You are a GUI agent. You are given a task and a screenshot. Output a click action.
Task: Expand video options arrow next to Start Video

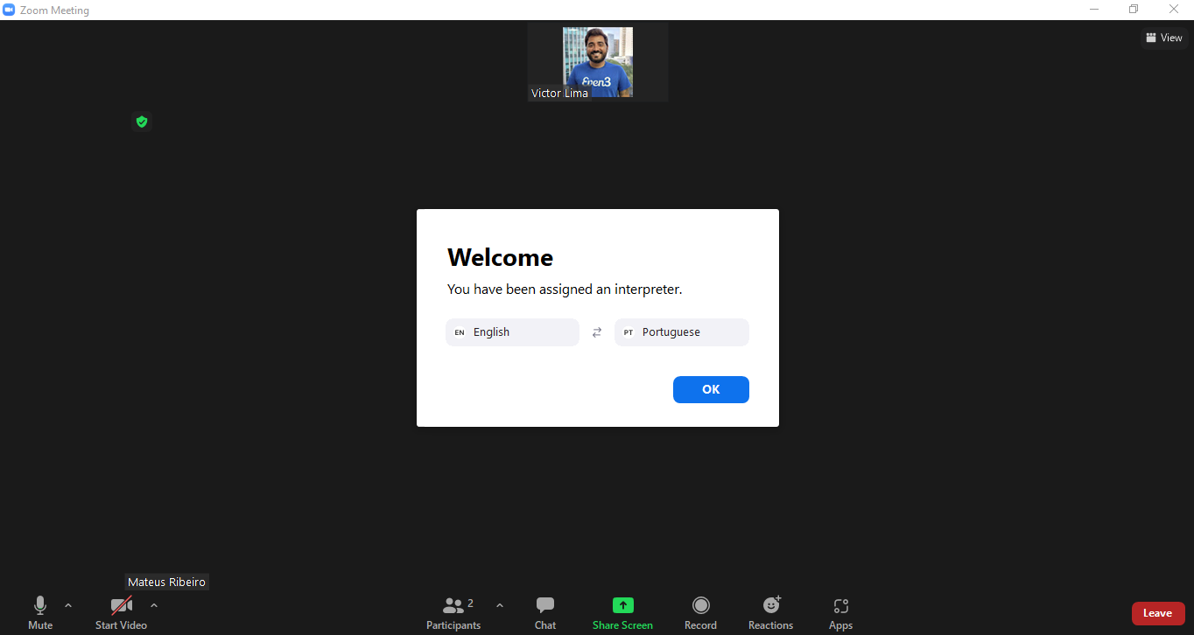pos(154,605)
